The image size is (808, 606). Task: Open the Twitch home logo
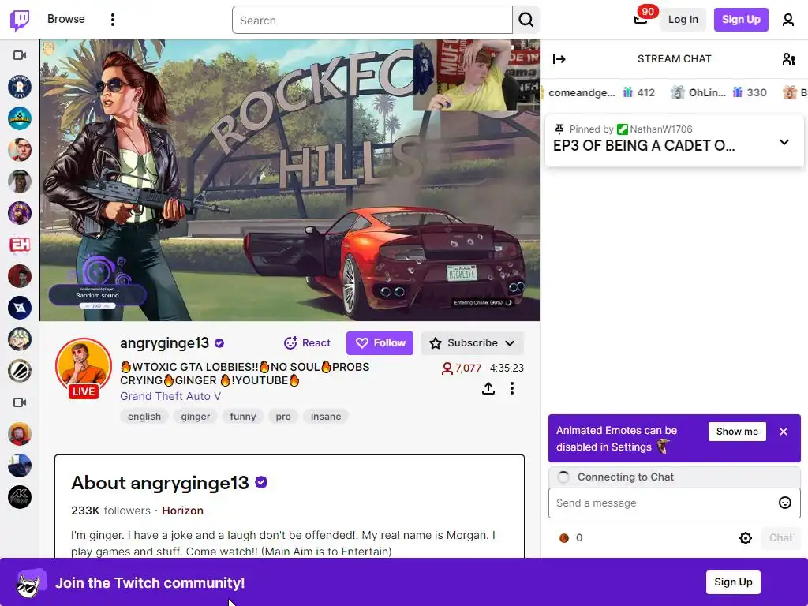pos(20,20)
